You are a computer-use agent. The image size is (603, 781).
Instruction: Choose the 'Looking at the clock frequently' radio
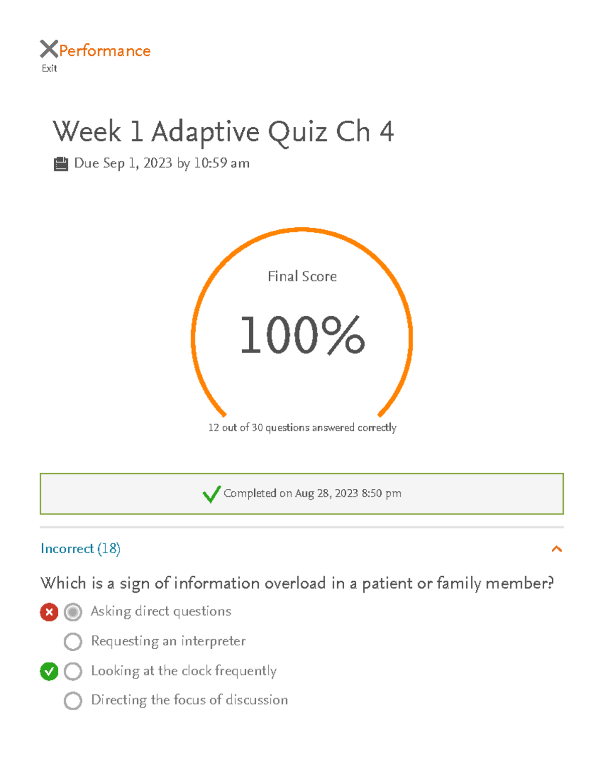[x=73, y=671]
